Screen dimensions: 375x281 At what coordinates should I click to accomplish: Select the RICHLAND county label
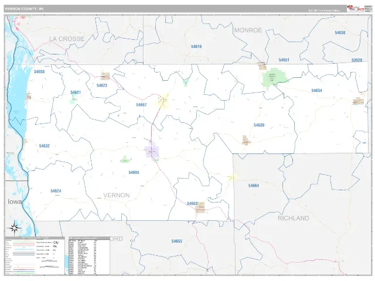293,218
